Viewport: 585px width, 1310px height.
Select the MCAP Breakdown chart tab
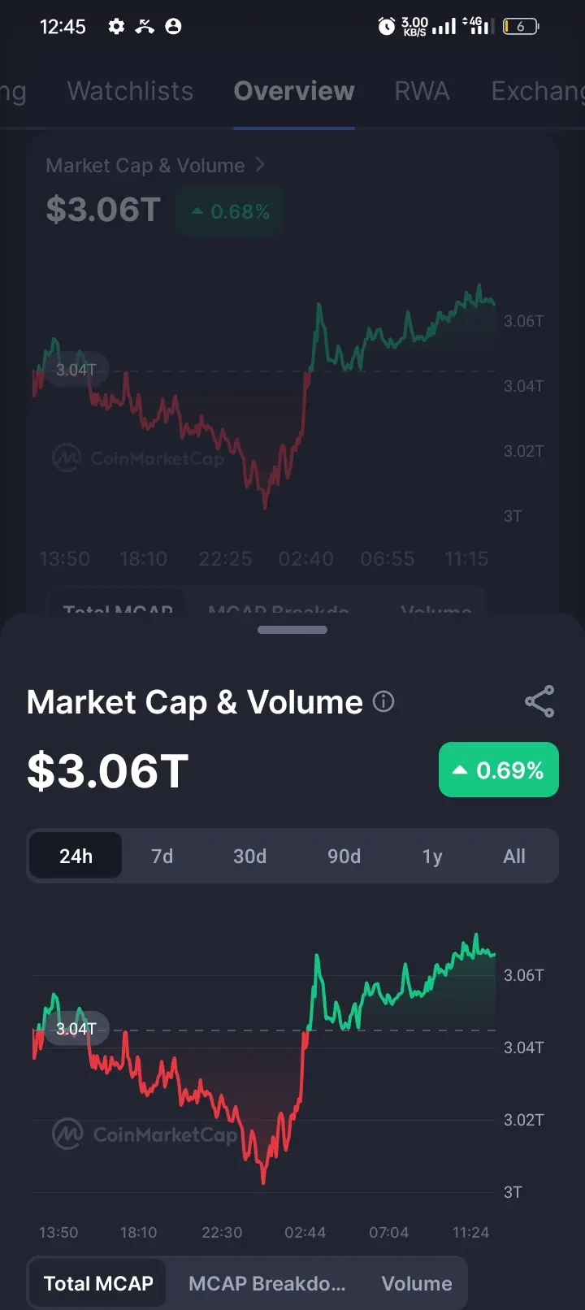(267, 1283)
